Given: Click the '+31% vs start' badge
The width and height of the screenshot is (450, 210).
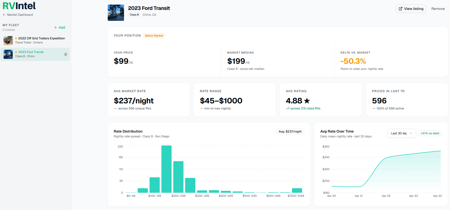Looking at the screenshot, I should (x=430, y=133).
